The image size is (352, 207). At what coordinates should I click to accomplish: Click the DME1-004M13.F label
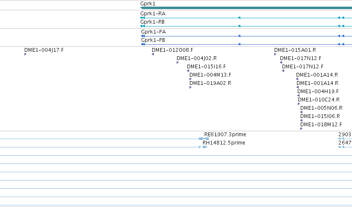210,75
